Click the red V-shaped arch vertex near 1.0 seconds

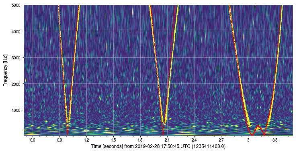[67, 134]
